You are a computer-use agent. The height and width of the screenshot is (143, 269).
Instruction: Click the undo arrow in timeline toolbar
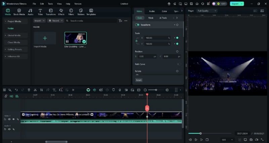(16, 90)
